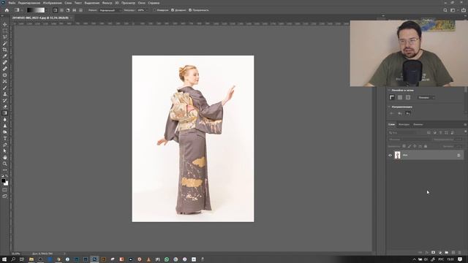Open the gradient picker dropdown arrow
The width and height of the screenshot is (468, 263).
pos(47,10)
